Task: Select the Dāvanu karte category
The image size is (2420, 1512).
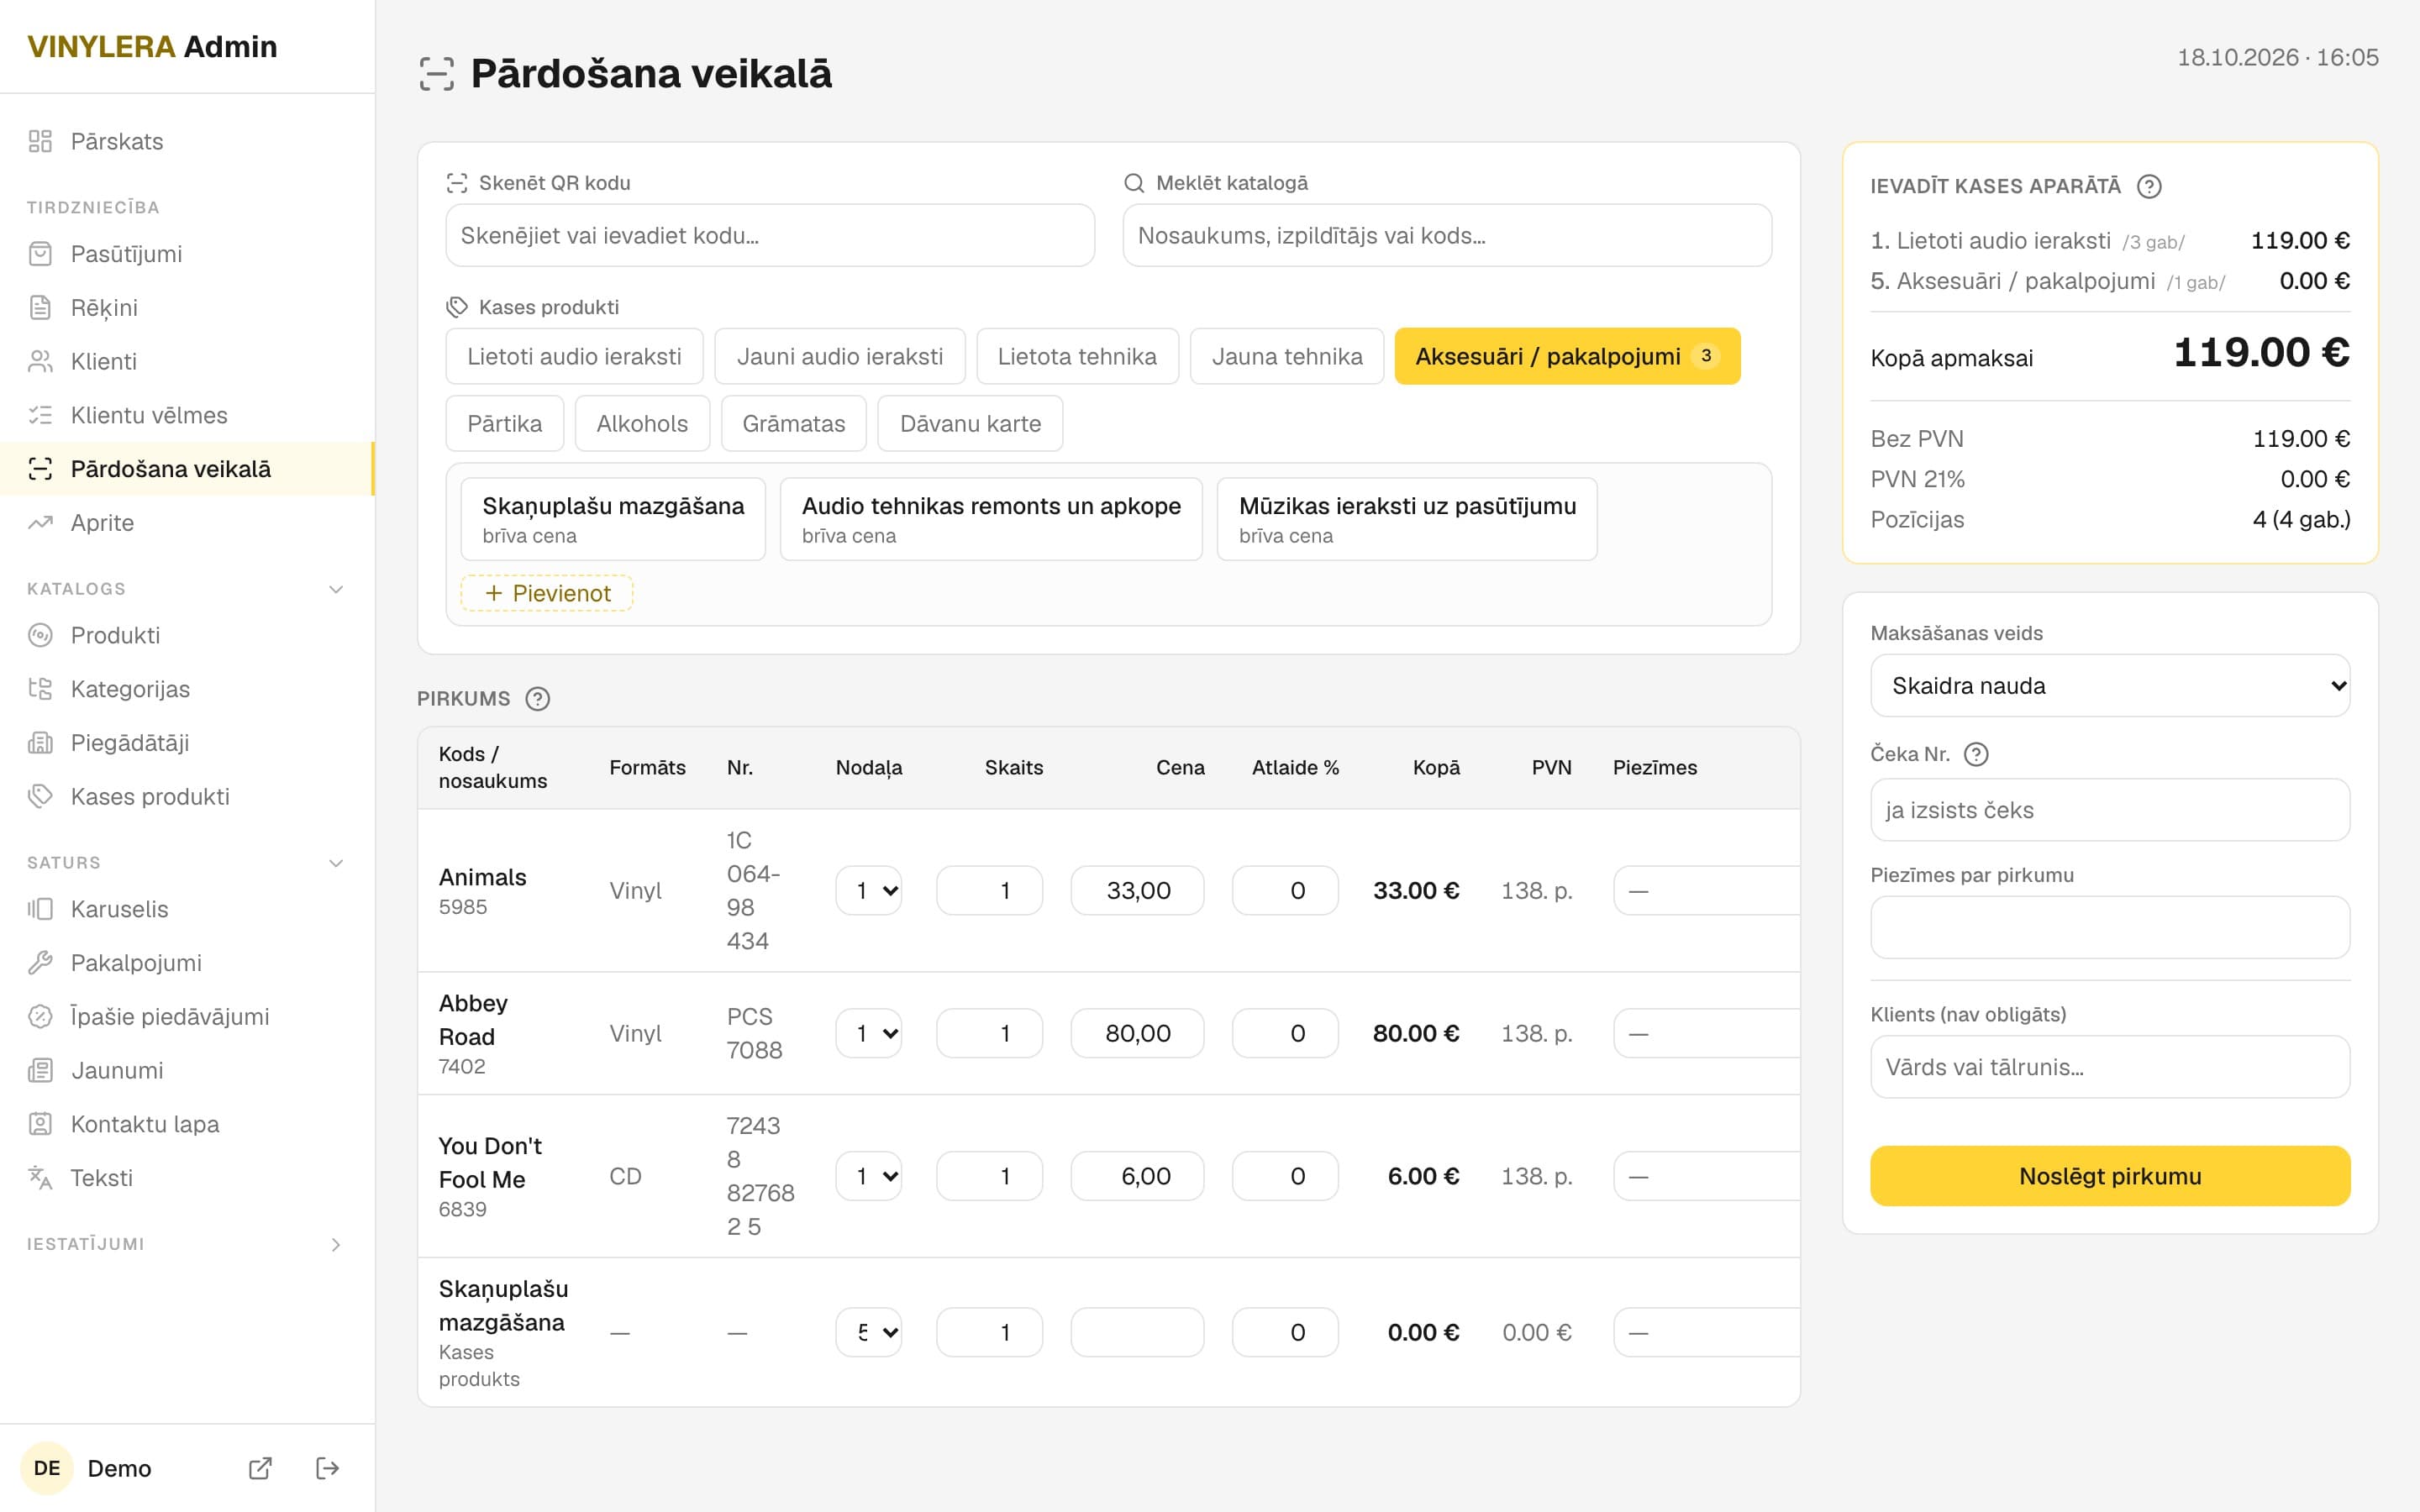Action: [970, 424]
